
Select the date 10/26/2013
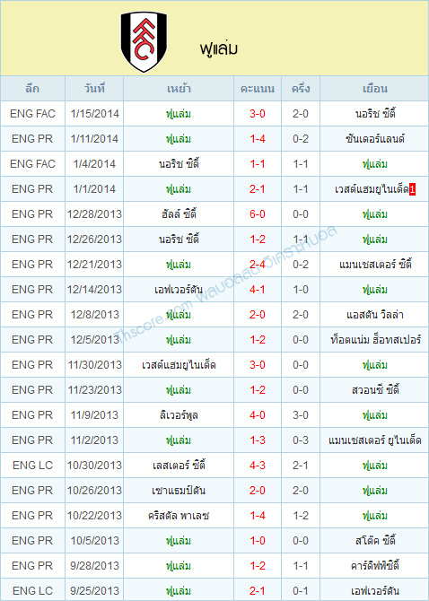94,491
